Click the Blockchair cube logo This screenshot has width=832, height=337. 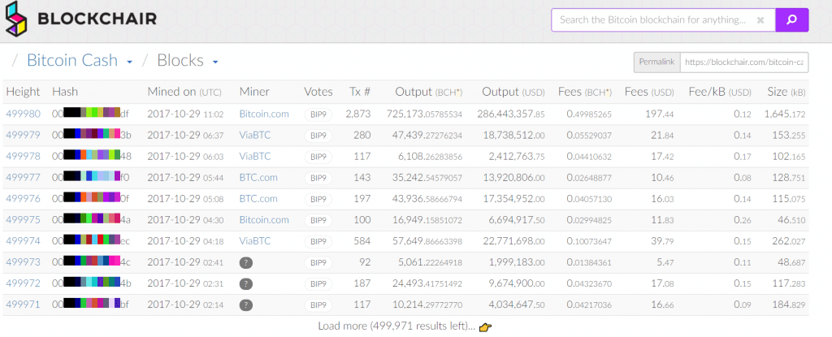[x=16, y=19]
